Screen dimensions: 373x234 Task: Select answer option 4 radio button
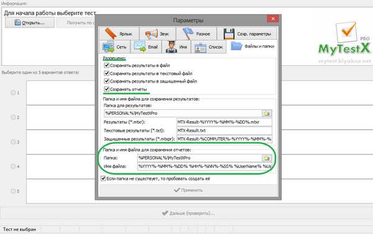tap(13, 166)
